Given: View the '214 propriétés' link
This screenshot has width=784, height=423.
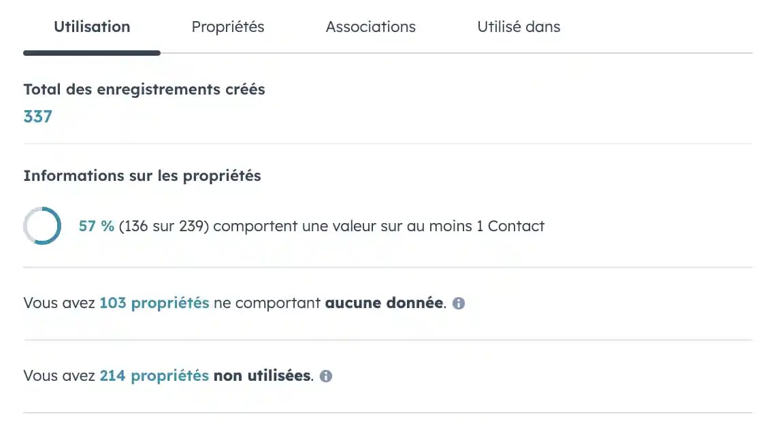Looking at the screenshot, I should coord(154,375).
